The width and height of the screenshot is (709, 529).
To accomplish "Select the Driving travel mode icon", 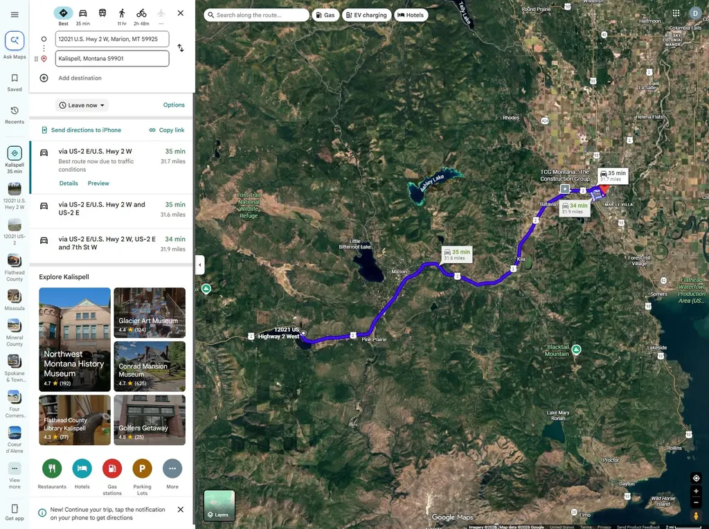I will (x=83, y=13).
